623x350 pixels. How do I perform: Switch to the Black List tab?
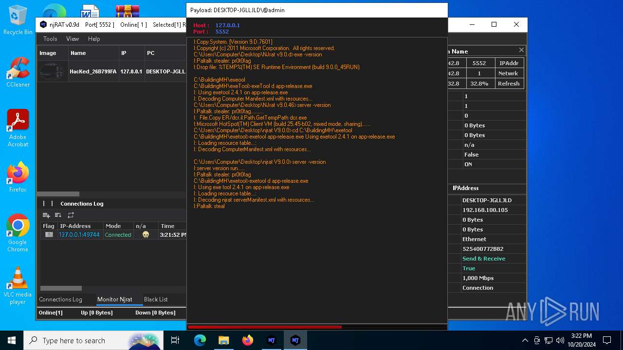tap(156, 299)
